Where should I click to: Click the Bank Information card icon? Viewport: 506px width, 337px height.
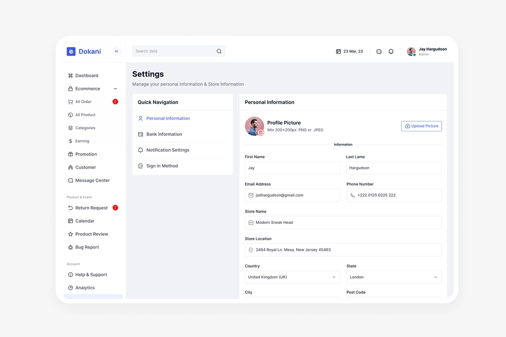point(140,134)
